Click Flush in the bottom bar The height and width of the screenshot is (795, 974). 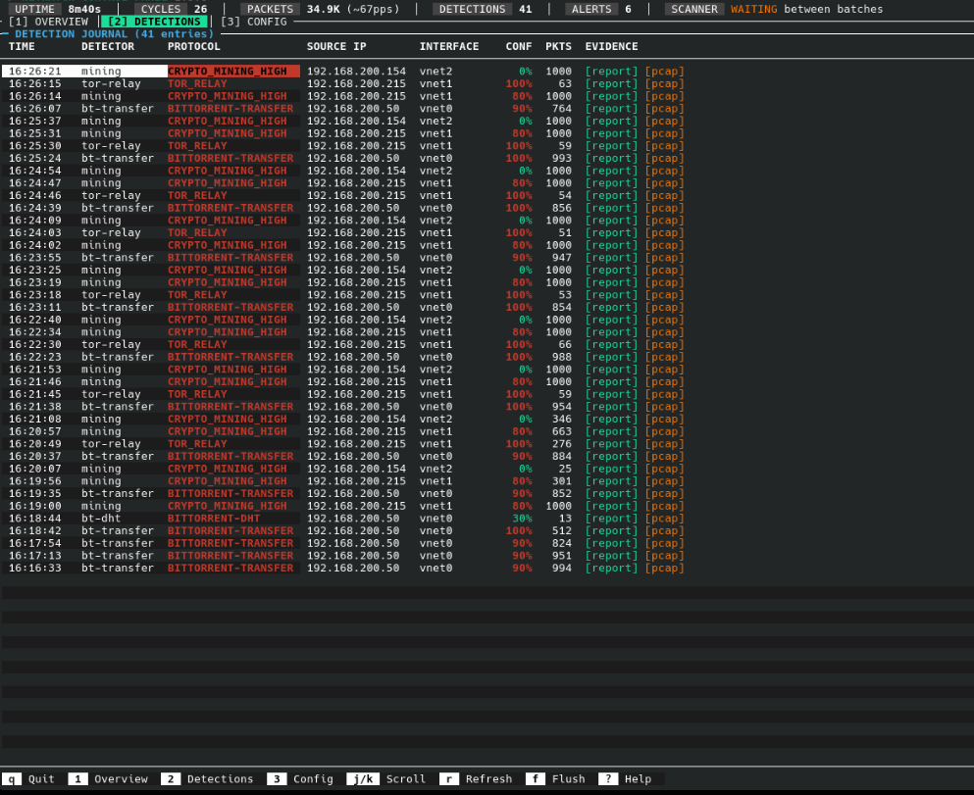tap(555, 779)
